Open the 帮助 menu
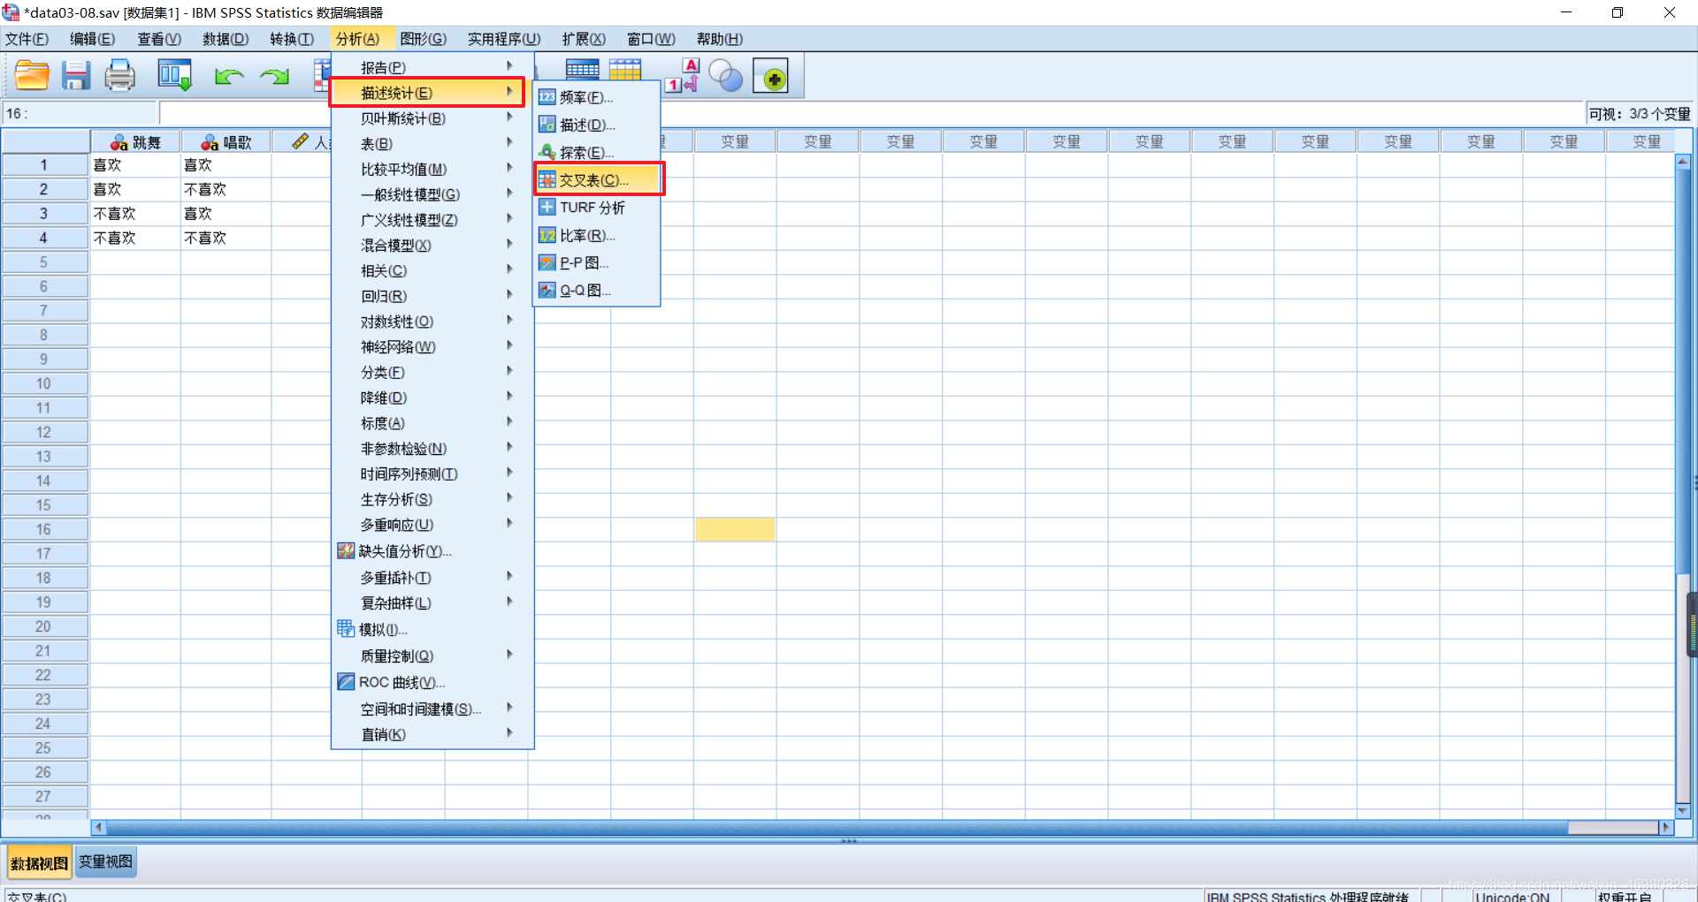Screen dimensions: 1698x902 (x=720, y=39)
